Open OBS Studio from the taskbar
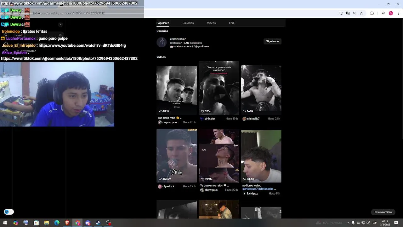 coord(108,223)
